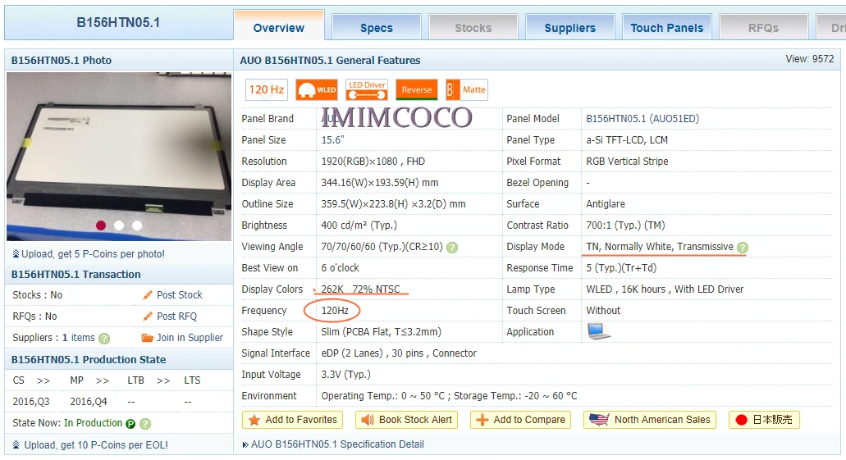
Task: Select third photo carousel dot
Action: (137, 225)
